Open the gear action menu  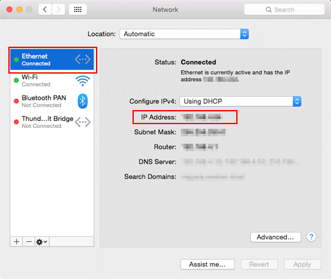click(x=42, y=242)
